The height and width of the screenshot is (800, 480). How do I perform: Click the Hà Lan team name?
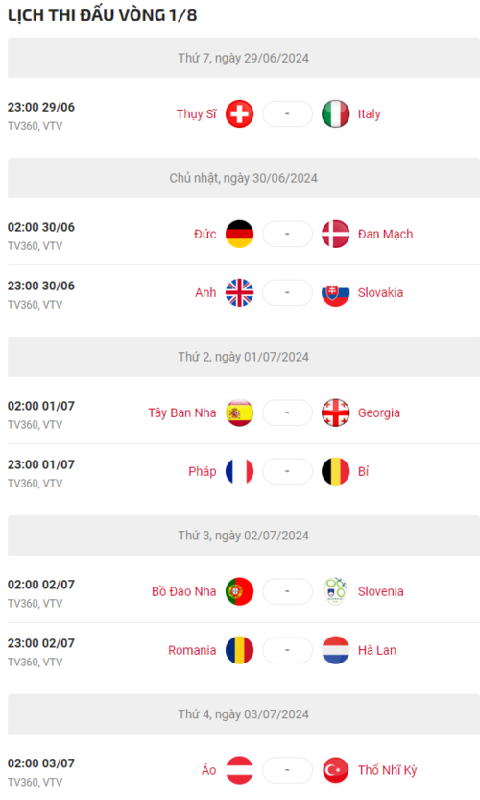pyautogui.click(x=377, y=650)
